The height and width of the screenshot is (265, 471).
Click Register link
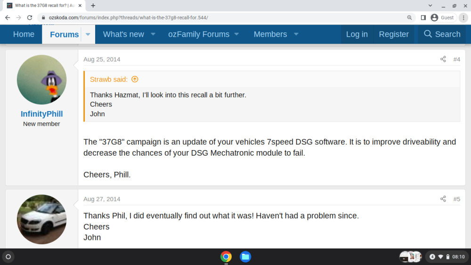pyautogui.click(x=394, y=34)
